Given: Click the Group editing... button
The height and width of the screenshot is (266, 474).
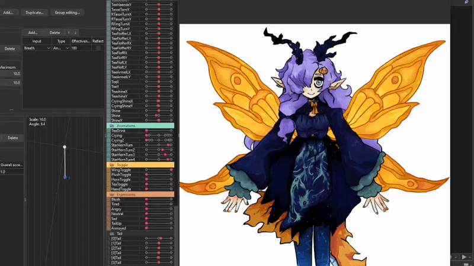Looking at the screenshot, I should coord(67,12).
